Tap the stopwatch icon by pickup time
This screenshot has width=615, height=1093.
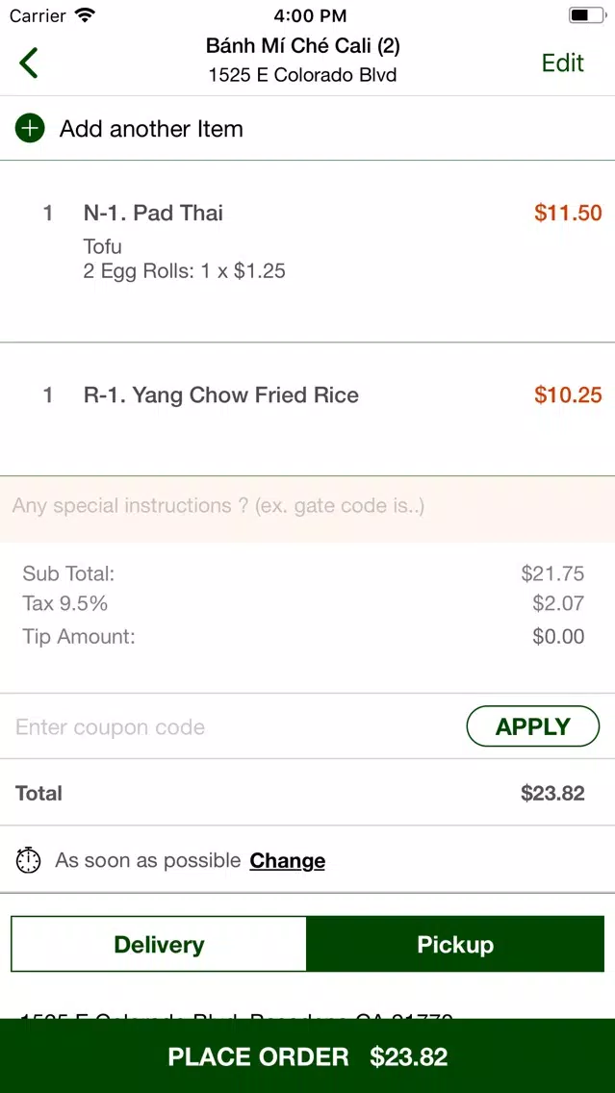[29, 860]
